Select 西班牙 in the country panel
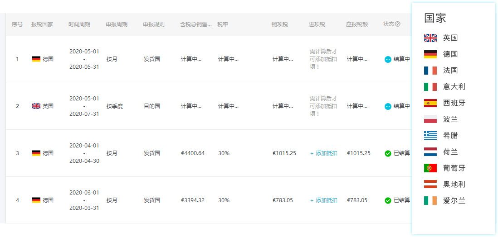 454,103
